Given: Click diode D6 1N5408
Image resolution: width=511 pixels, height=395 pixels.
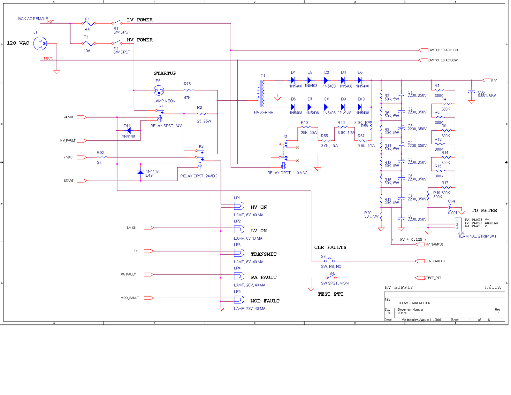Looking at the screenshot, I should [x=293, y=107].
